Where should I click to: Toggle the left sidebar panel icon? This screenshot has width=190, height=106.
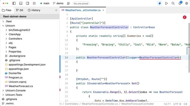click(14, 3)
